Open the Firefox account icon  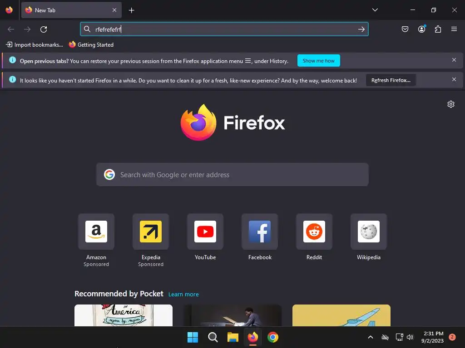click(x=422, y=29)
